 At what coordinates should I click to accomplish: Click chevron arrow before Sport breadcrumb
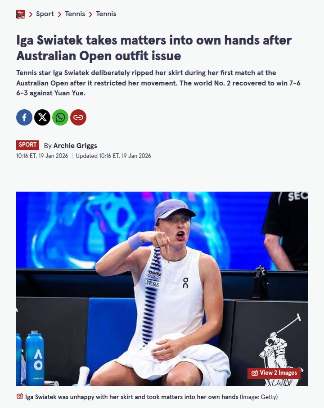[31, 14]
